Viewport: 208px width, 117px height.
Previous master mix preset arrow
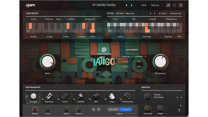tap(177, 97)
